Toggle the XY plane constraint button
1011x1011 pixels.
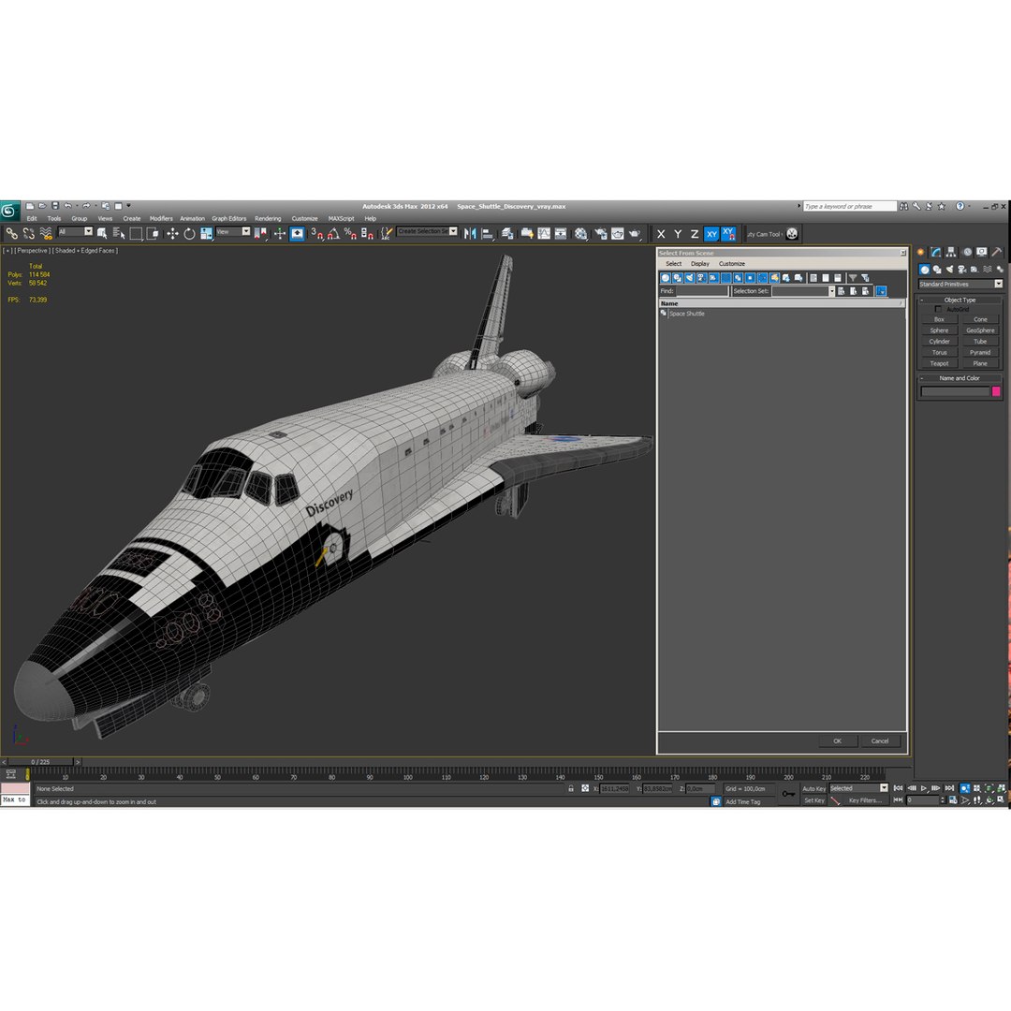[711, 234]
